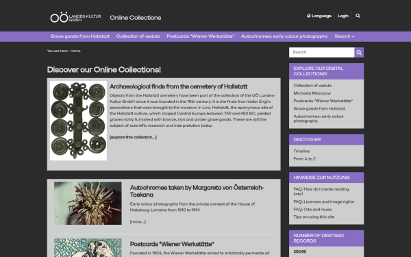Screen dimensions: 411x257
Task: Select sidebar Grave goods from Hallstatt link
Action: pyautogui.click(x=319, y=108)
